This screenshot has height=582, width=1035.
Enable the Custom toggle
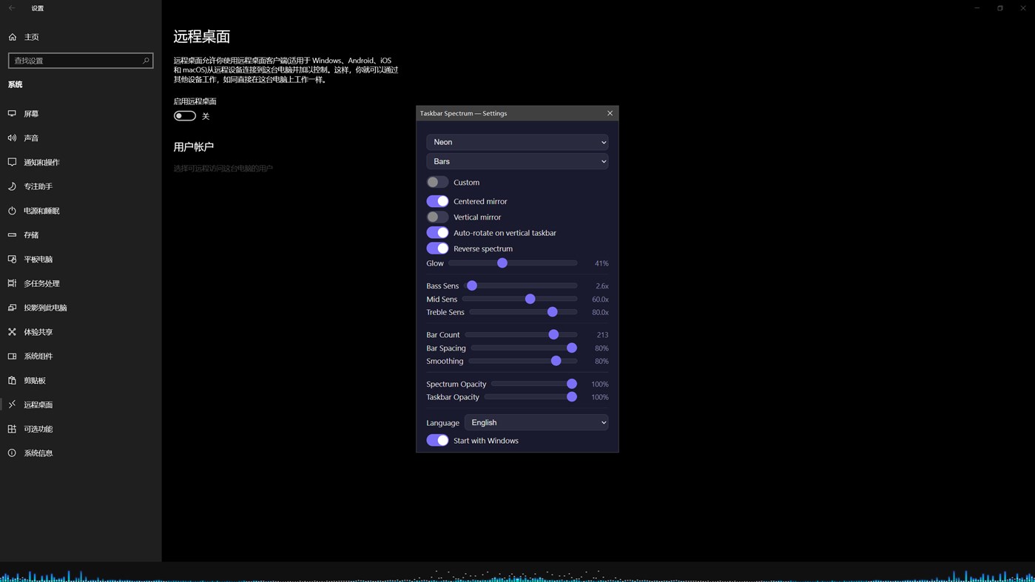pos(437,182)
